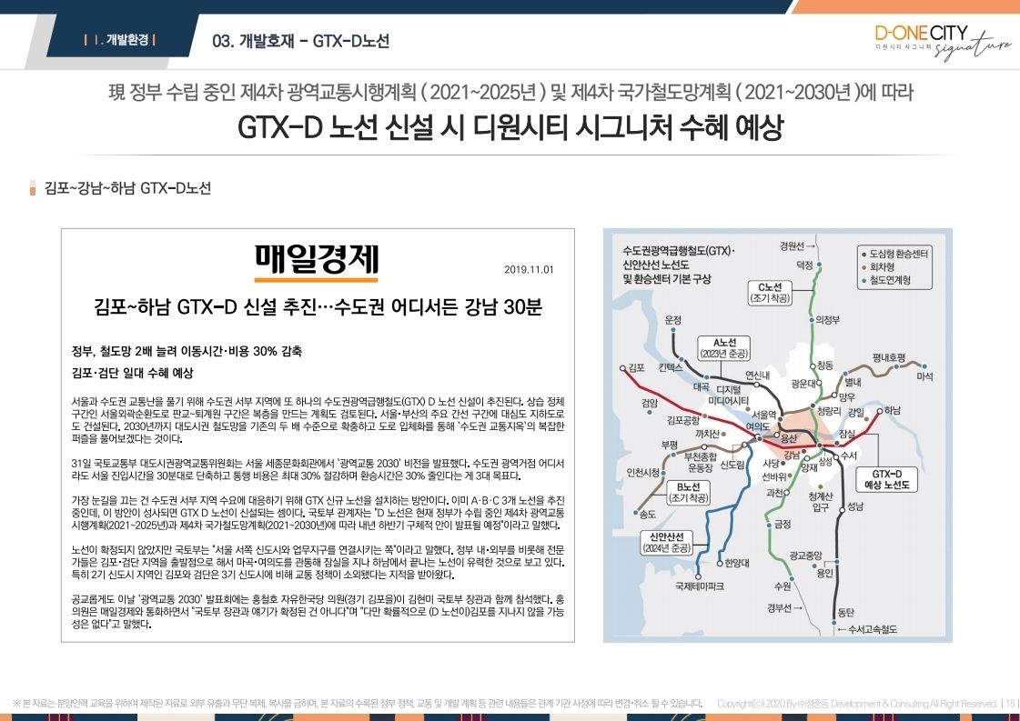This screenshot has height=721, width=1020.
Task: Click the D-ONE CITY signature logo
Action: click(943, 41)
